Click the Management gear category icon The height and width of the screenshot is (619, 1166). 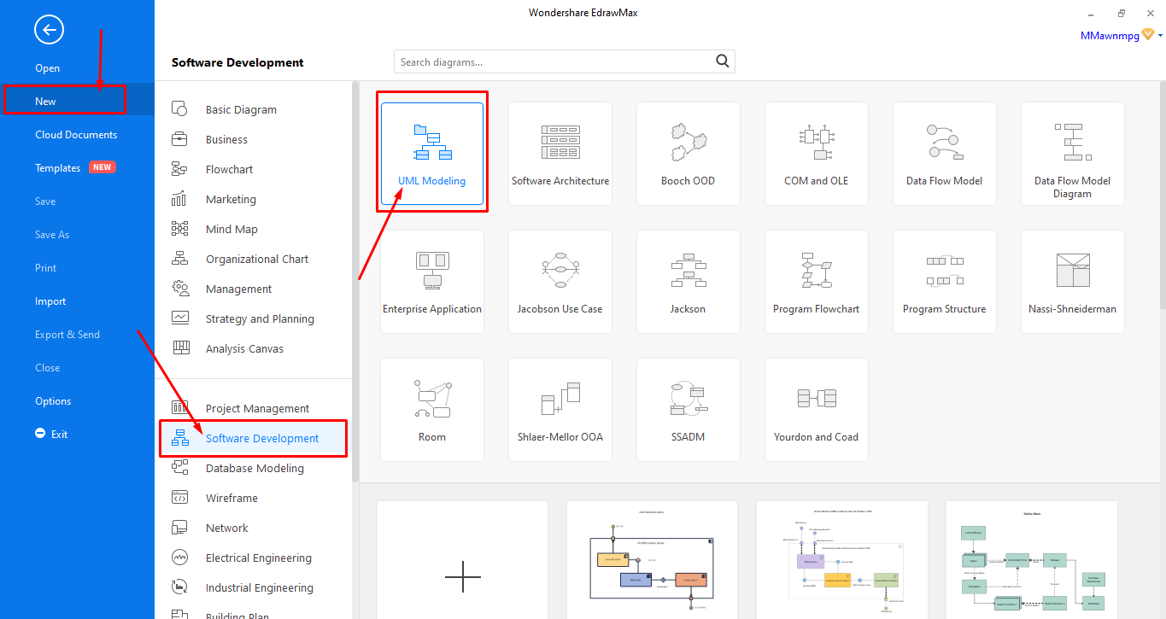pyautogui.click(x=179, y=289)
